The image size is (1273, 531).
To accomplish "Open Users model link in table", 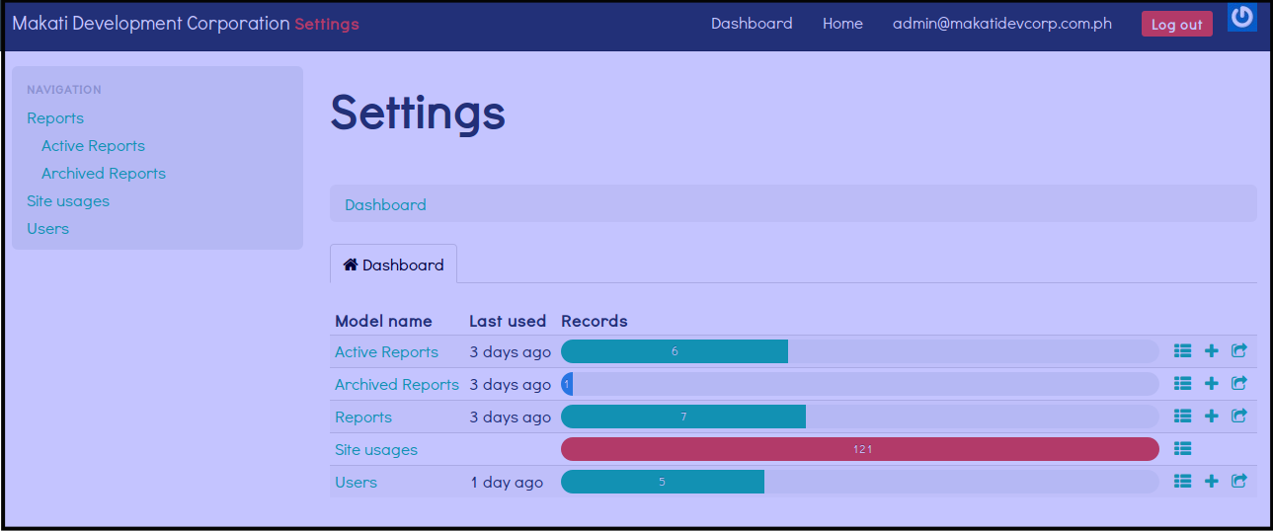I will pos(356,483).
